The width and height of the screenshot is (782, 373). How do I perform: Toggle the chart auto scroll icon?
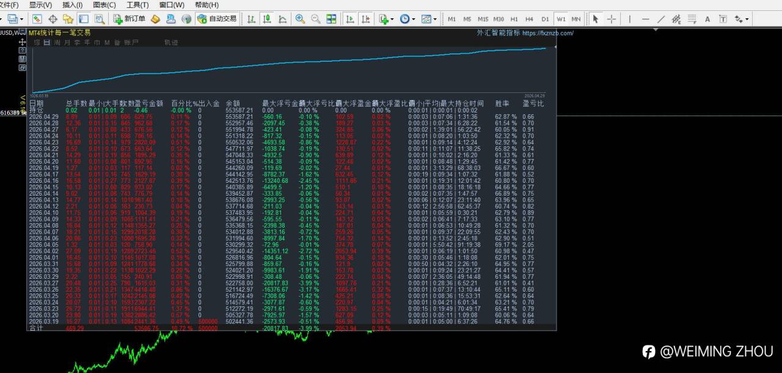pos(350,19)
